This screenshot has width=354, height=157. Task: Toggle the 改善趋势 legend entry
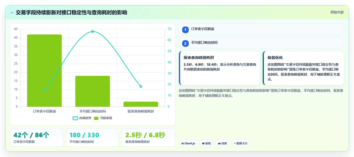(82, 118)
